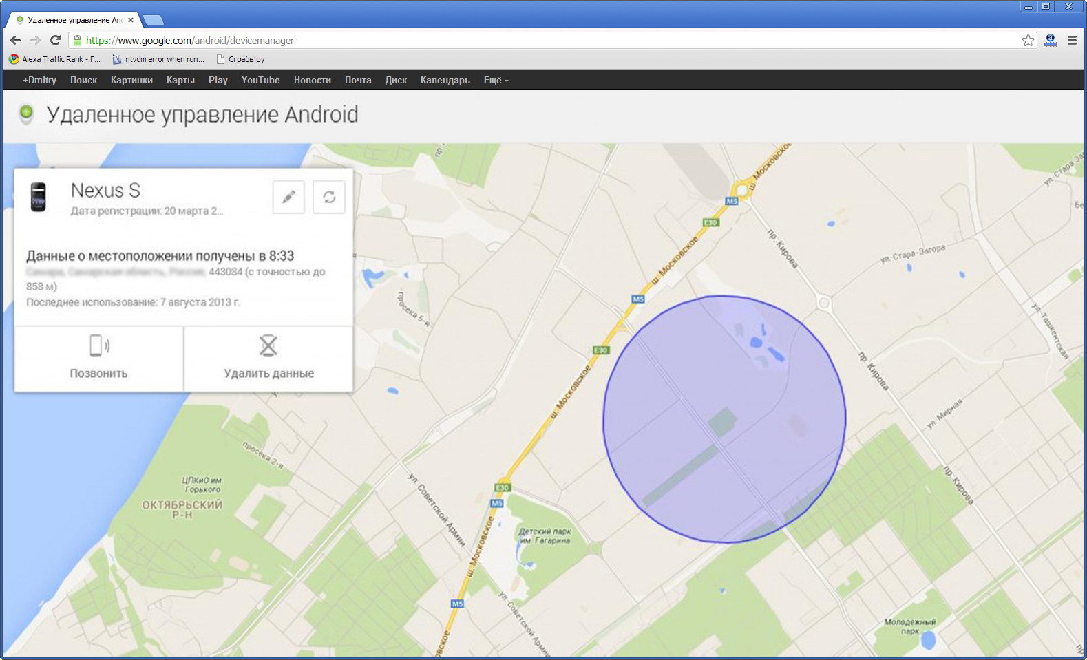This screenshot has width=1087, height=660.
Task: Select the Удаленное управление Android tab
Action: click(74, 20)
